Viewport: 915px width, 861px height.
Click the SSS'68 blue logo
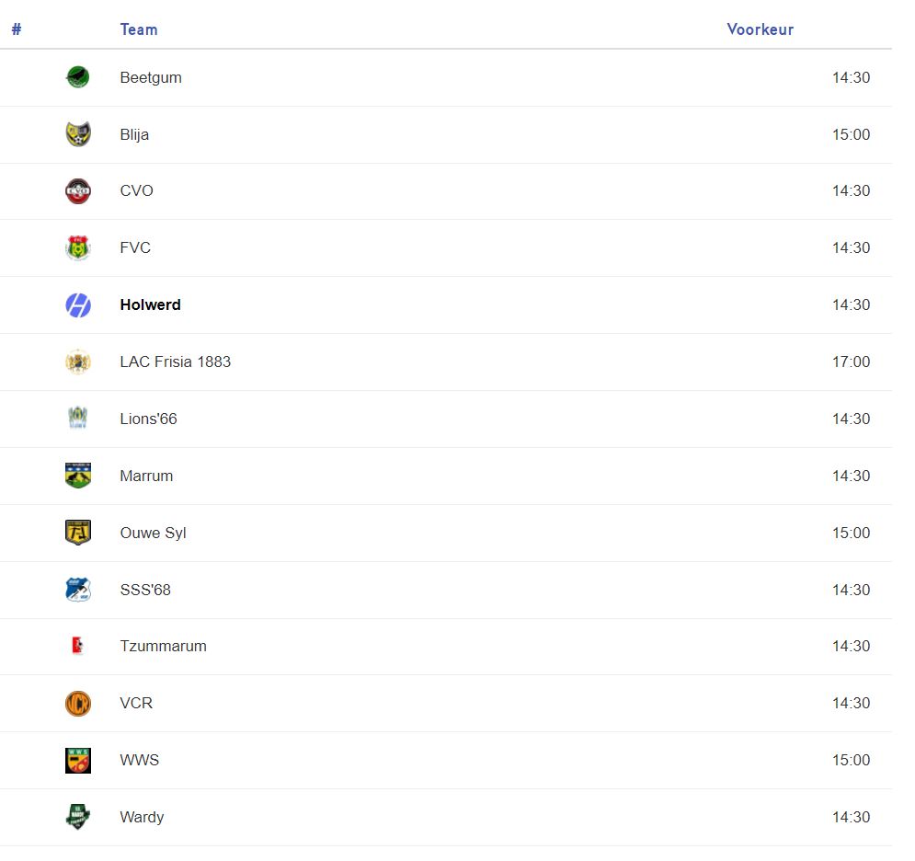coord(78,590)
